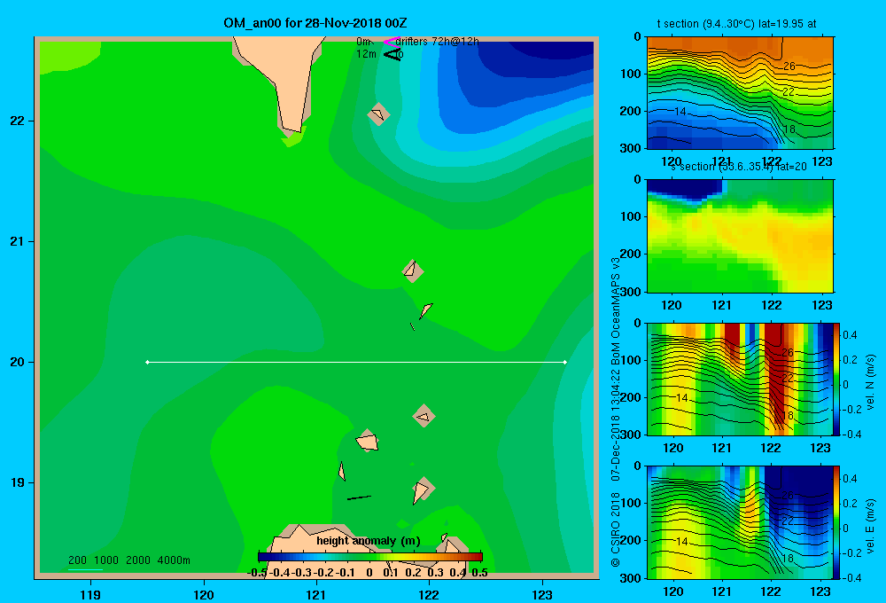Click the 't section (9.4..30°C)' panel title
886x603 pixels.
(x=736, y=24)
